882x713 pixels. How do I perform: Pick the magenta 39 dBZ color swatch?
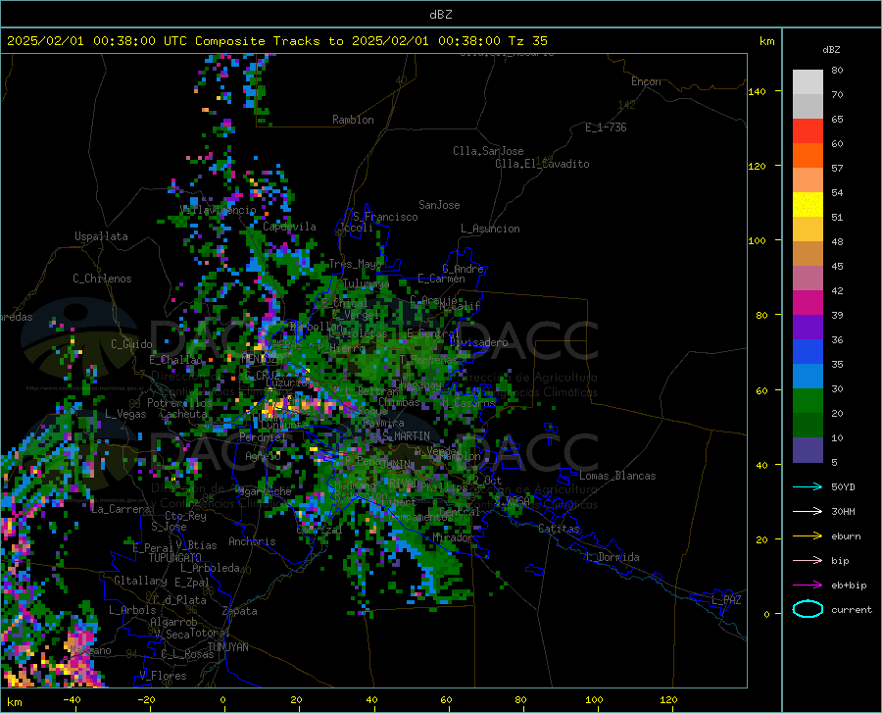tap(808, 303)
